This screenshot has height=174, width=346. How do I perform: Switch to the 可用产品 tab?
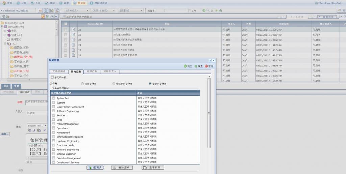tap(92, 71)
